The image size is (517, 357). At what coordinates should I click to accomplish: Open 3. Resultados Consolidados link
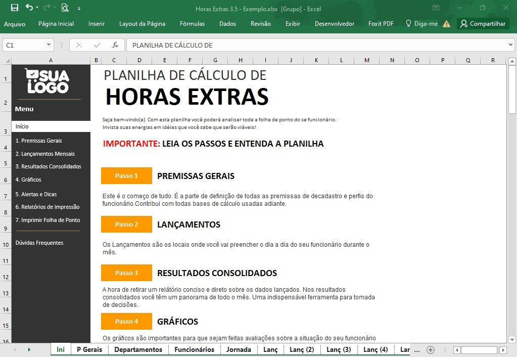point(48,167)
